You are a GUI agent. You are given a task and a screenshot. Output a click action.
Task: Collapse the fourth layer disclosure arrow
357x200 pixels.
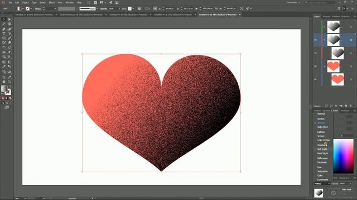[x=325, y=66]
